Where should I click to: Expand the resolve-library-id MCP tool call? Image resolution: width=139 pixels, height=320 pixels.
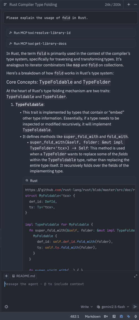(71, 33)
